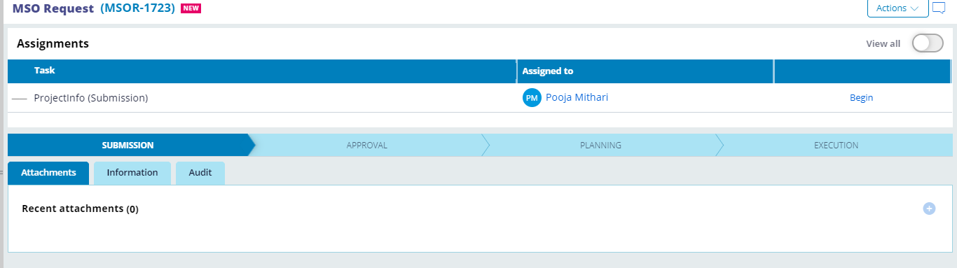
Task: Select the APPROVAL stage chevron
Action: 367,146
